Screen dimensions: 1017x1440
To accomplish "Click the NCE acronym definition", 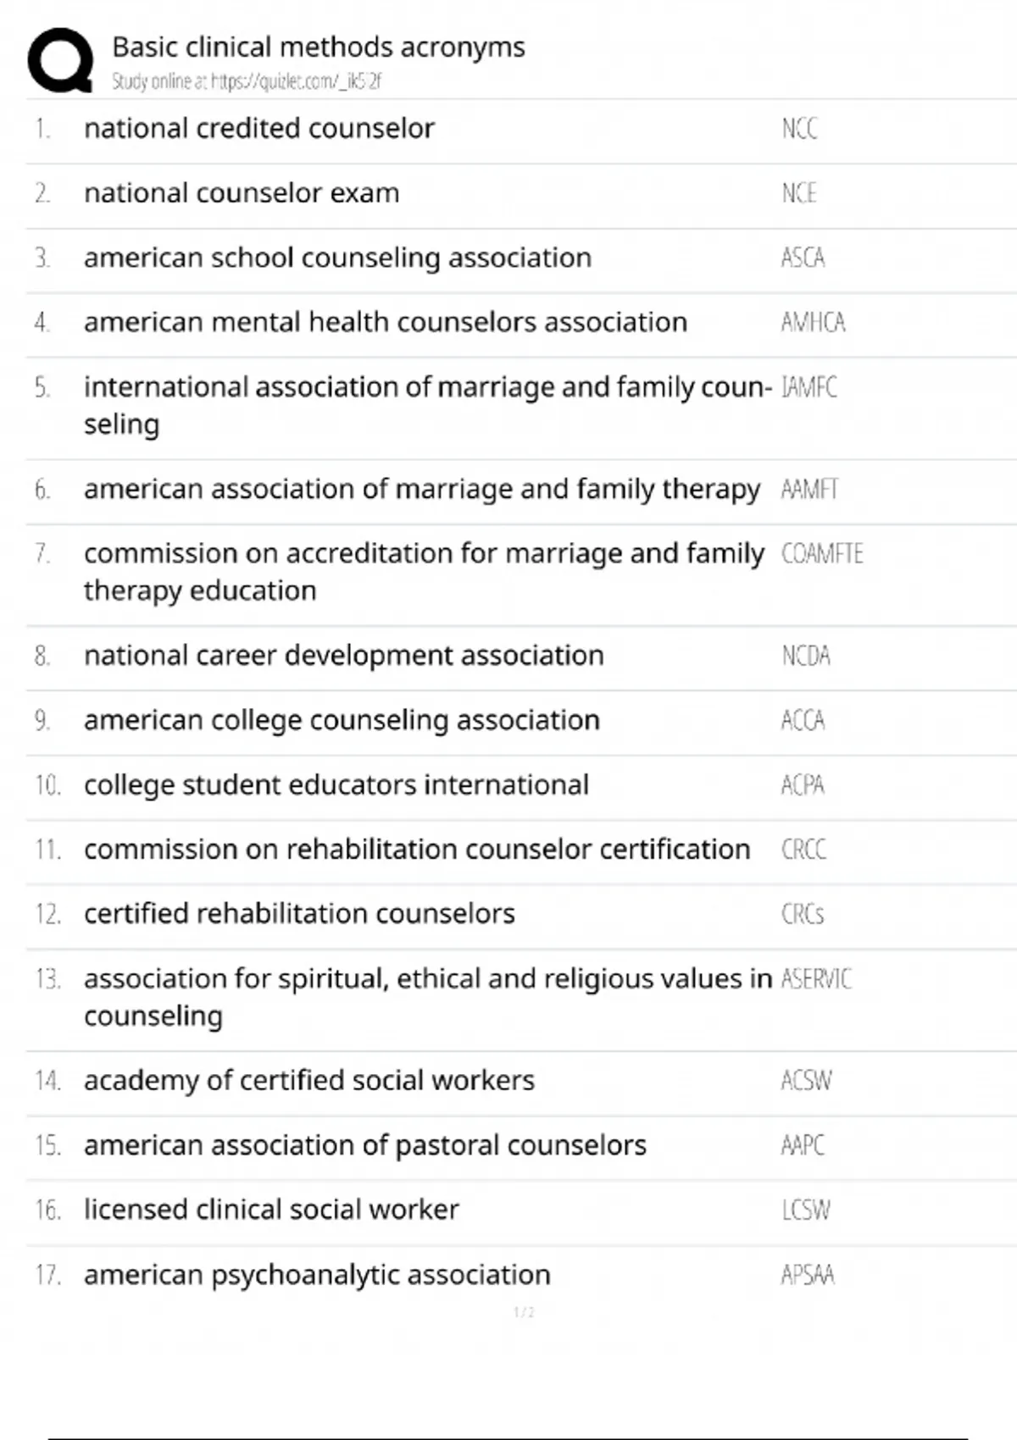I will tap(798, 193).
